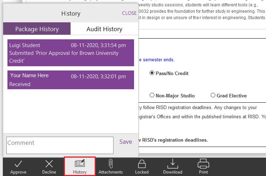Click the Locked padlock icon

pos(142,164)
